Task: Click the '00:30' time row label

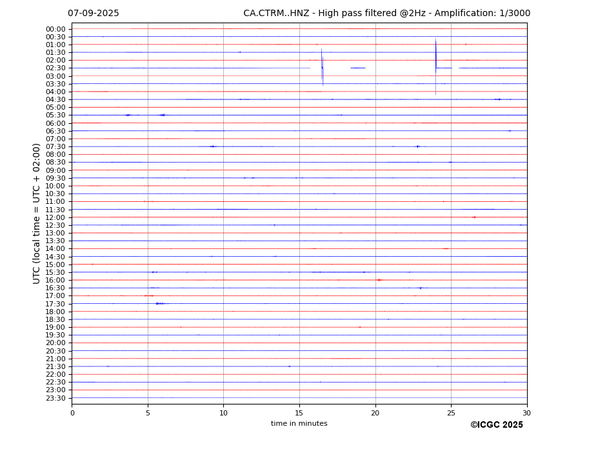Action: (55, 37)
